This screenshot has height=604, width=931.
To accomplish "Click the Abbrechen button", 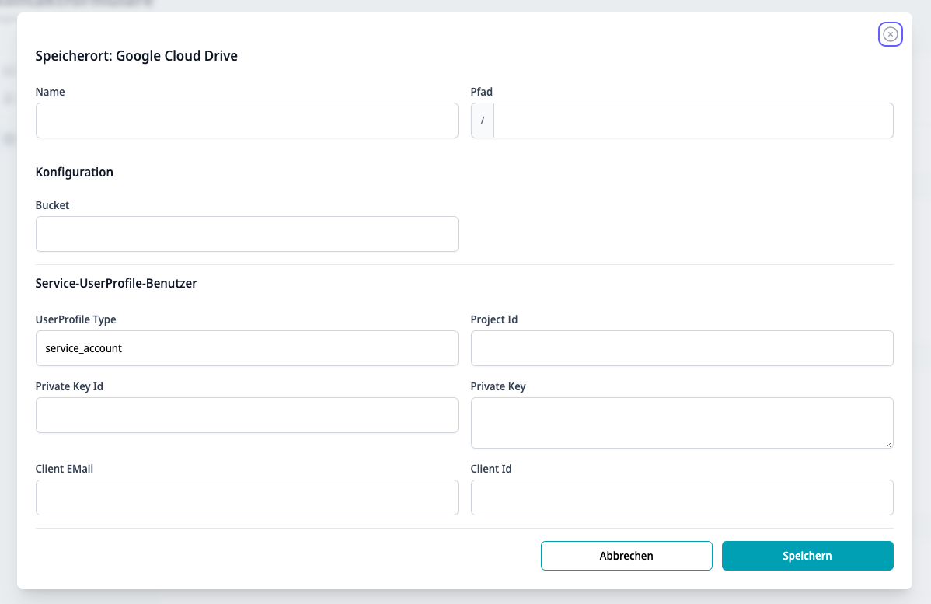I will tap(626, 556).
